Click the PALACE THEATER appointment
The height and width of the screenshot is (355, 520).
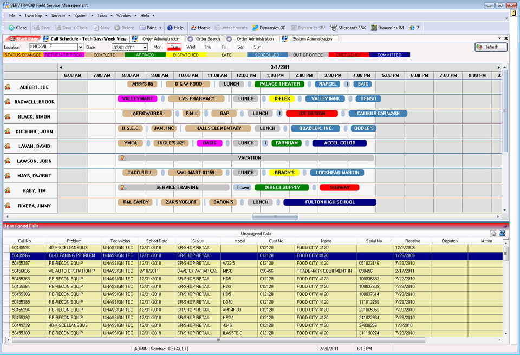click(279, 84)
